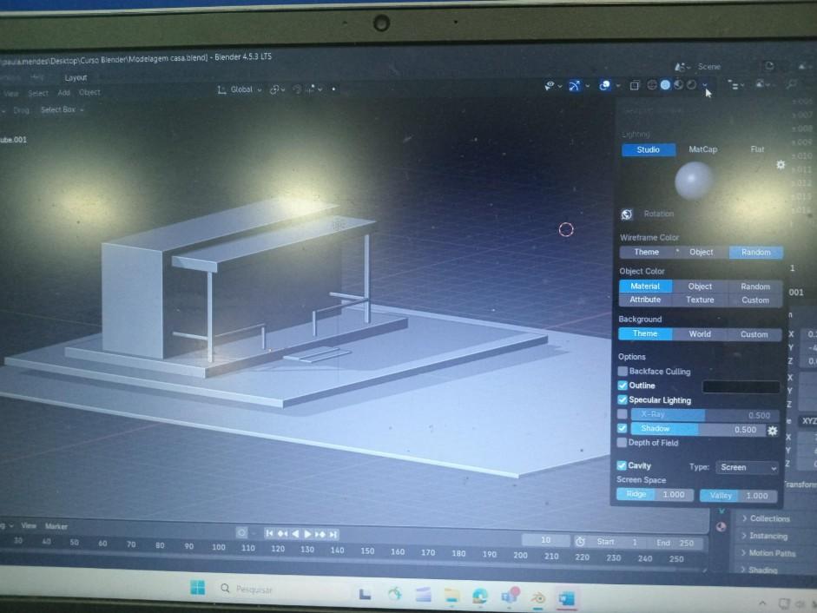Select Wireframe viewport shading mode
This screenshot has height=613, width=817.
pos(651,85)
